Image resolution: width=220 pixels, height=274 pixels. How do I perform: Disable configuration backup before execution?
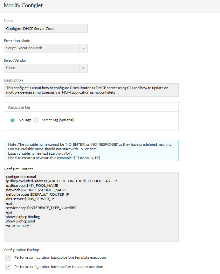8,257
